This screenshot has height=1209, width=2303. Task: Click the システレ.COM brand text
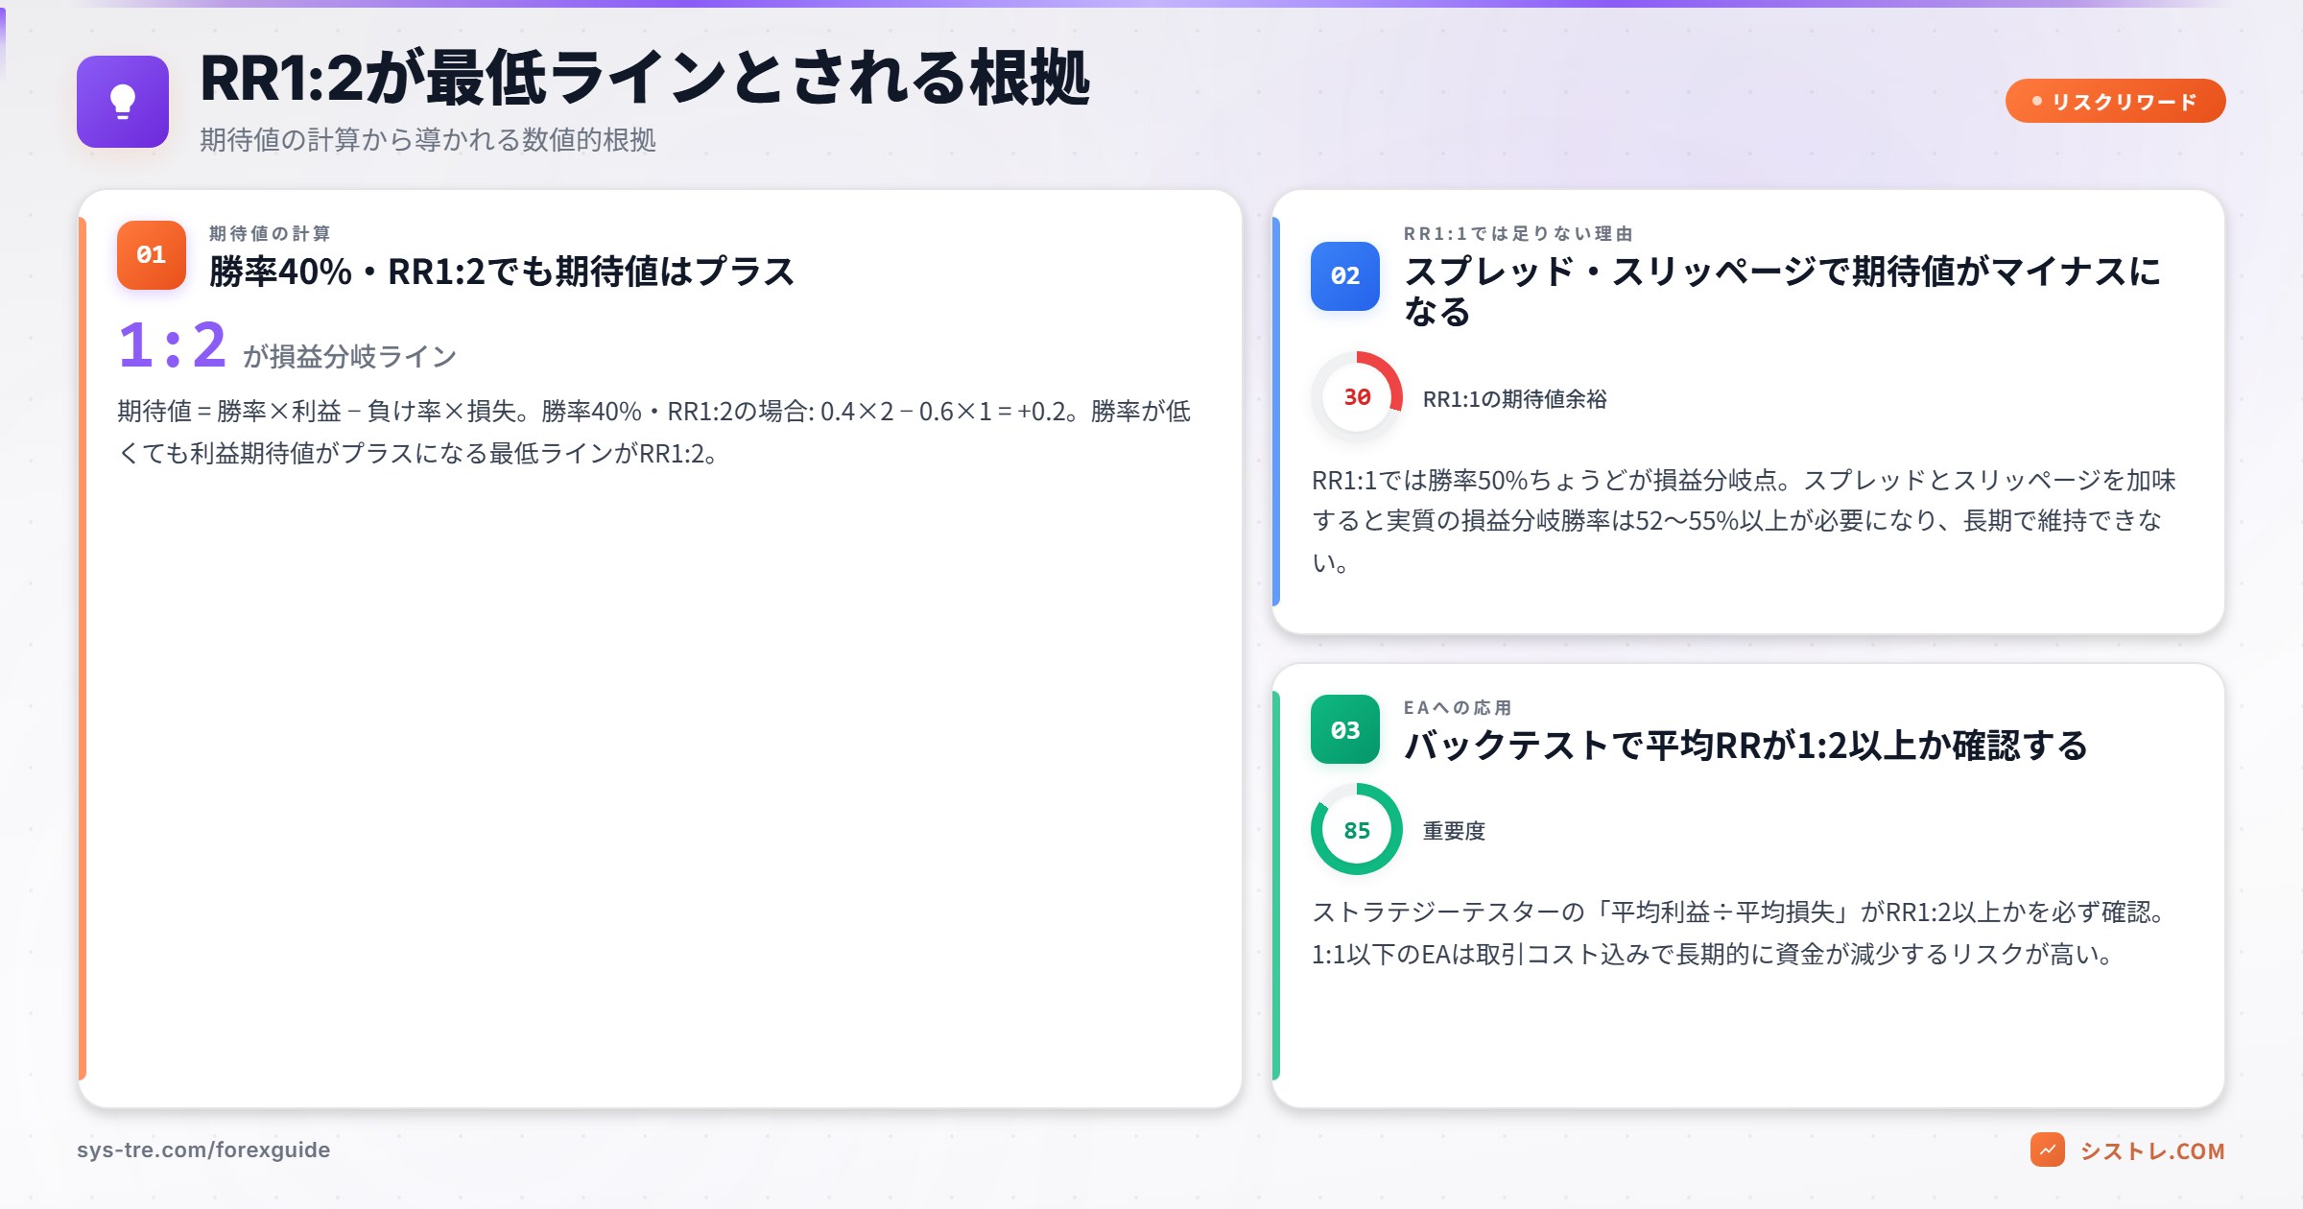click(2151, 1150)
